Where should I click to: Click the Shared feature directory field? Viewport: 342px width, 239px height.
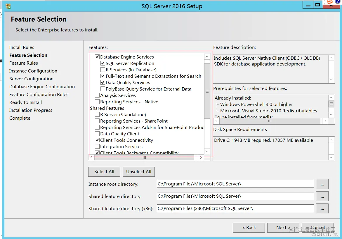(235, 196)
